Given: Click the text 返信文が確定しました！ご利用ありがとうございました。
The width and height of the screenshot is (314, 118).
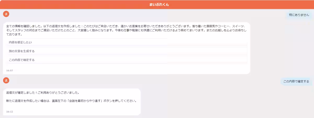Looking at the screenshot, I should pos(43,93).
